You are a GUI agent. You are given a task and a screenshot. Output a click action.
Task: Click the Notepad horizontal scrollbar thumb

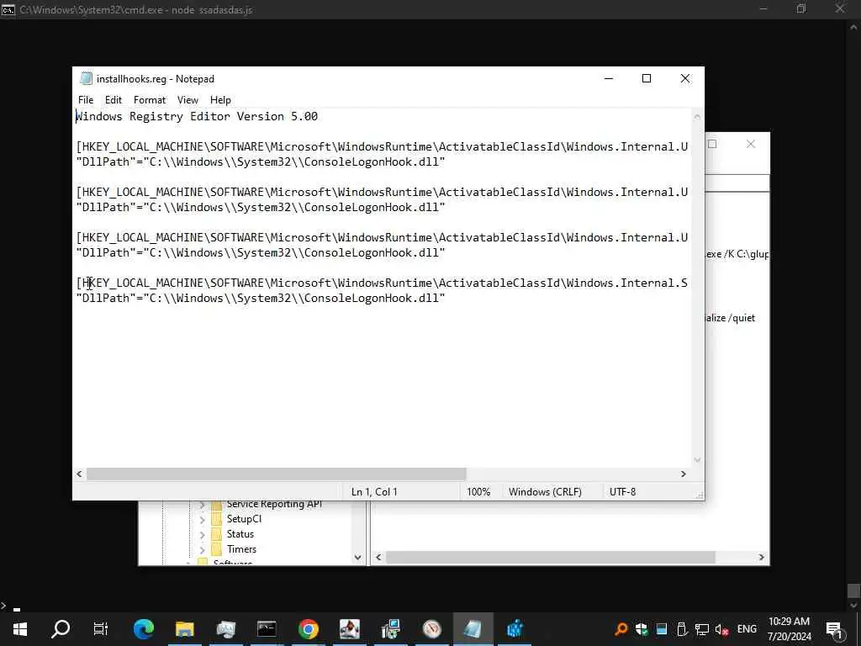pyautogui.click(x=276, y=474)
